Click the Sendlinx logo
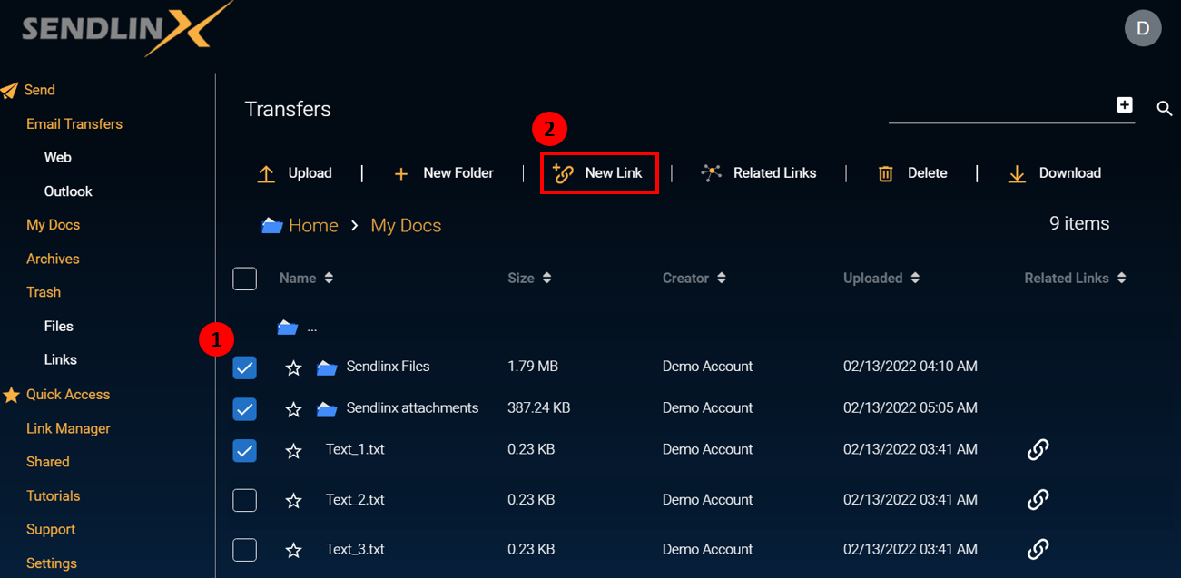The width and height of the screenshot is (1181, 578). click(127, 29)
